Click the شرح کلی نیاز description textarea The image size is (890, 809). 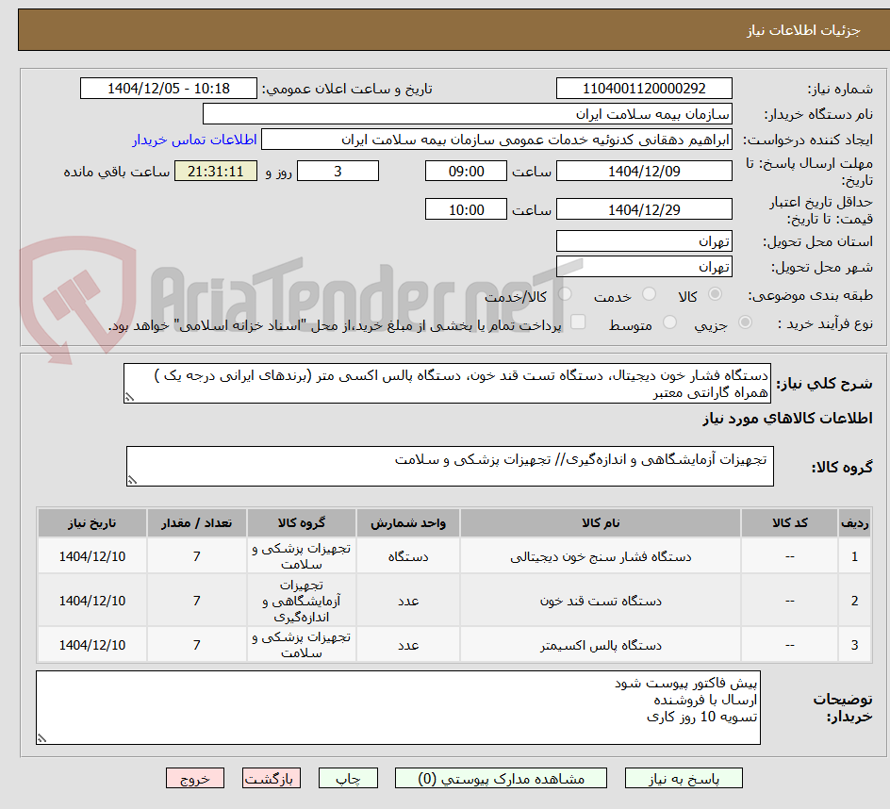(x=447, y=384)
